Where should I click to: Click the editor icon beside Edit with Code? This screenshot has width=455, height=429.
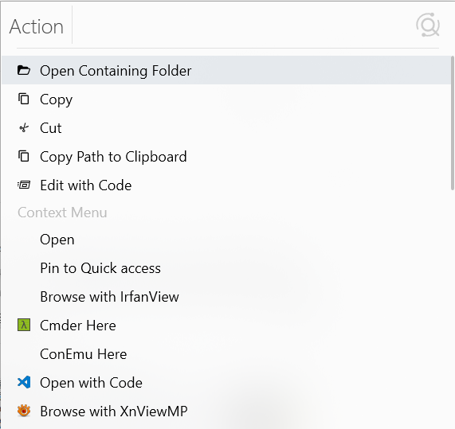[x=23, y=185]
